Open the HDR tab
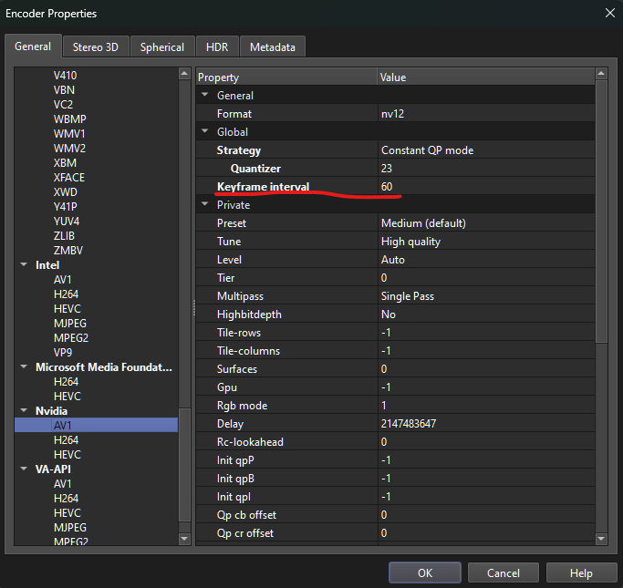 (x=216, y=46)
